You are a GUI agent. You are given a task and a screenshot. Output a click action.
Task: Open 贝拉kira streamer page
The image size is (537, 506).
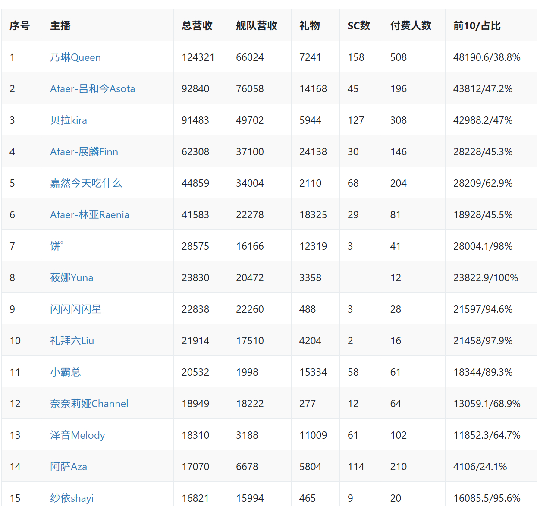click(69, 120)
